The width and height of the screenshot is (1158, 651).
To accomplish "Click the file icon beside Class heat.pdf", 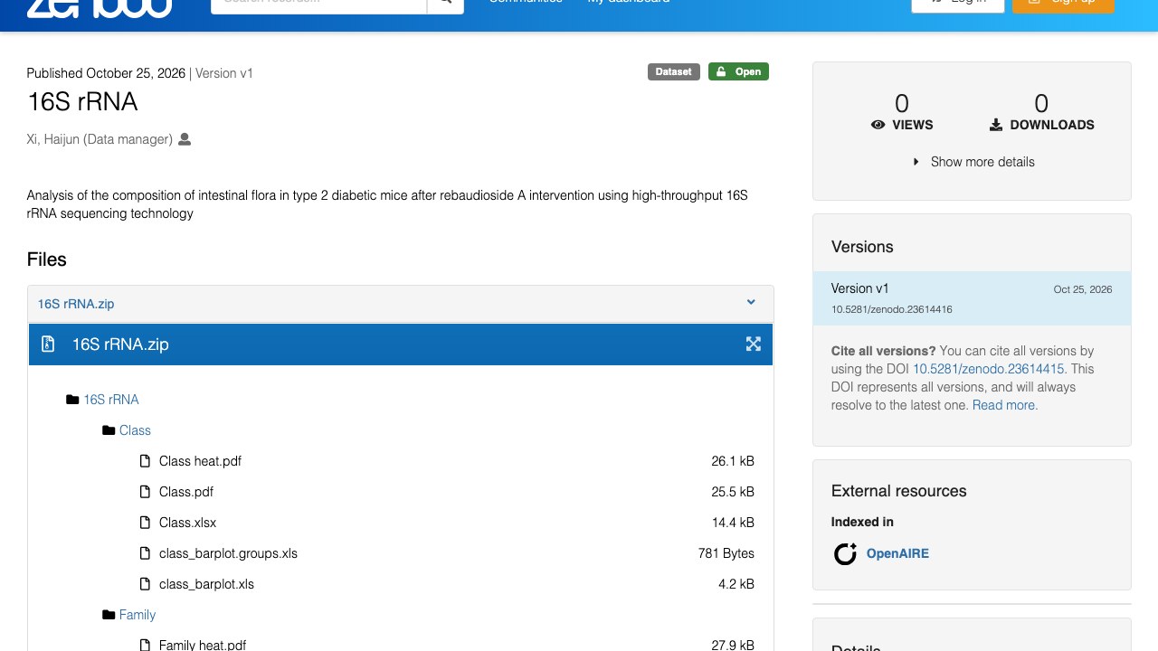I will pos(145,461).
